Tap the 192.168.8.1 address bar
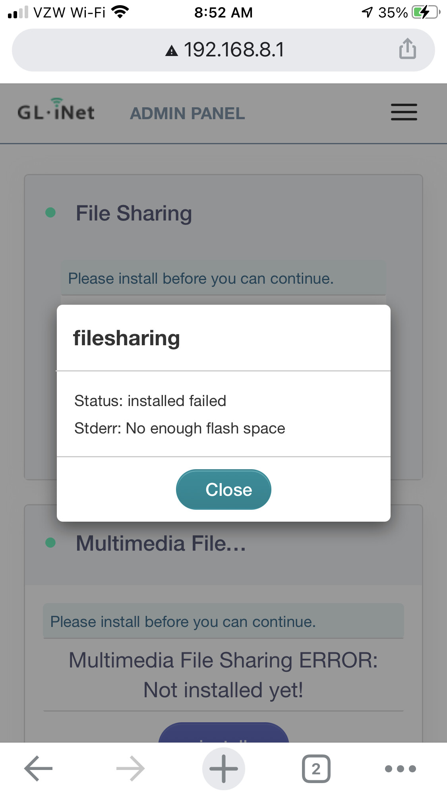This screenshot has width=447, height=795. [x=234, y=50]
